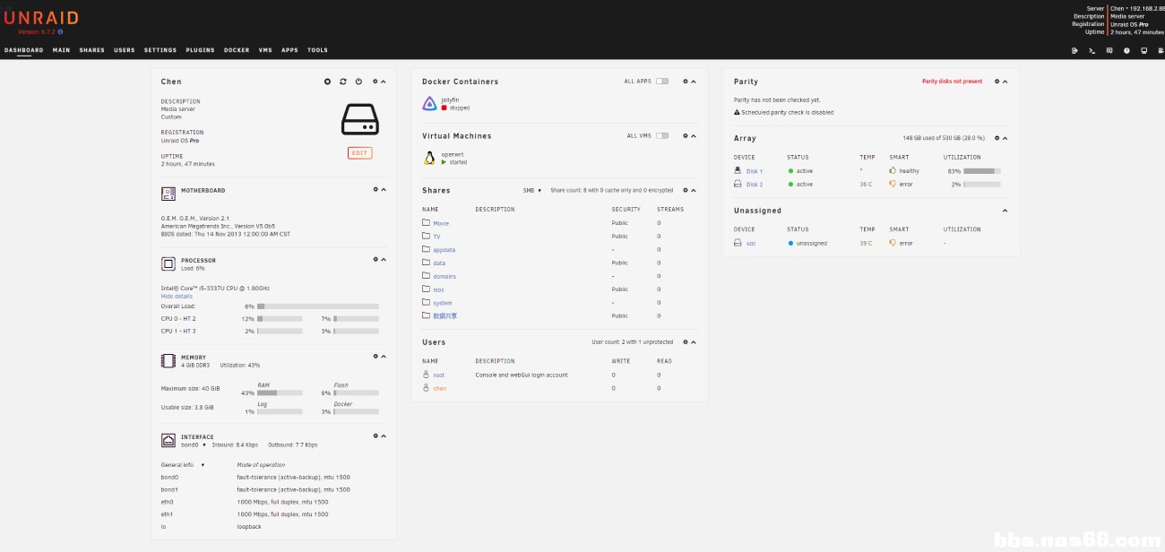Image resolution: width=1165 pixels, height=552 pixels.
Task: Open the Disk 1 link
Action: [754, 171]
